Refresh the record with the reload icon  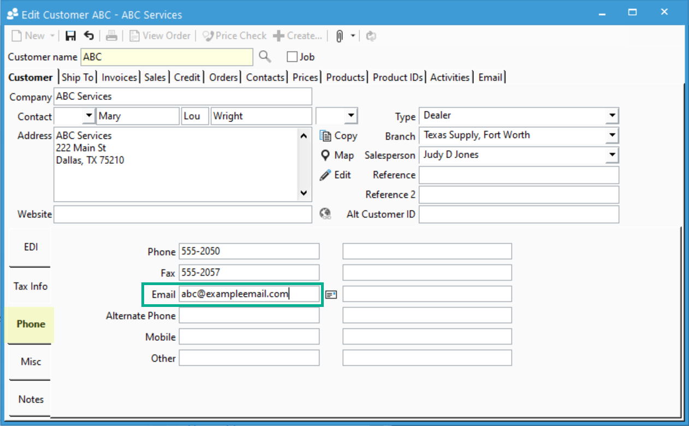pos(370,35)
